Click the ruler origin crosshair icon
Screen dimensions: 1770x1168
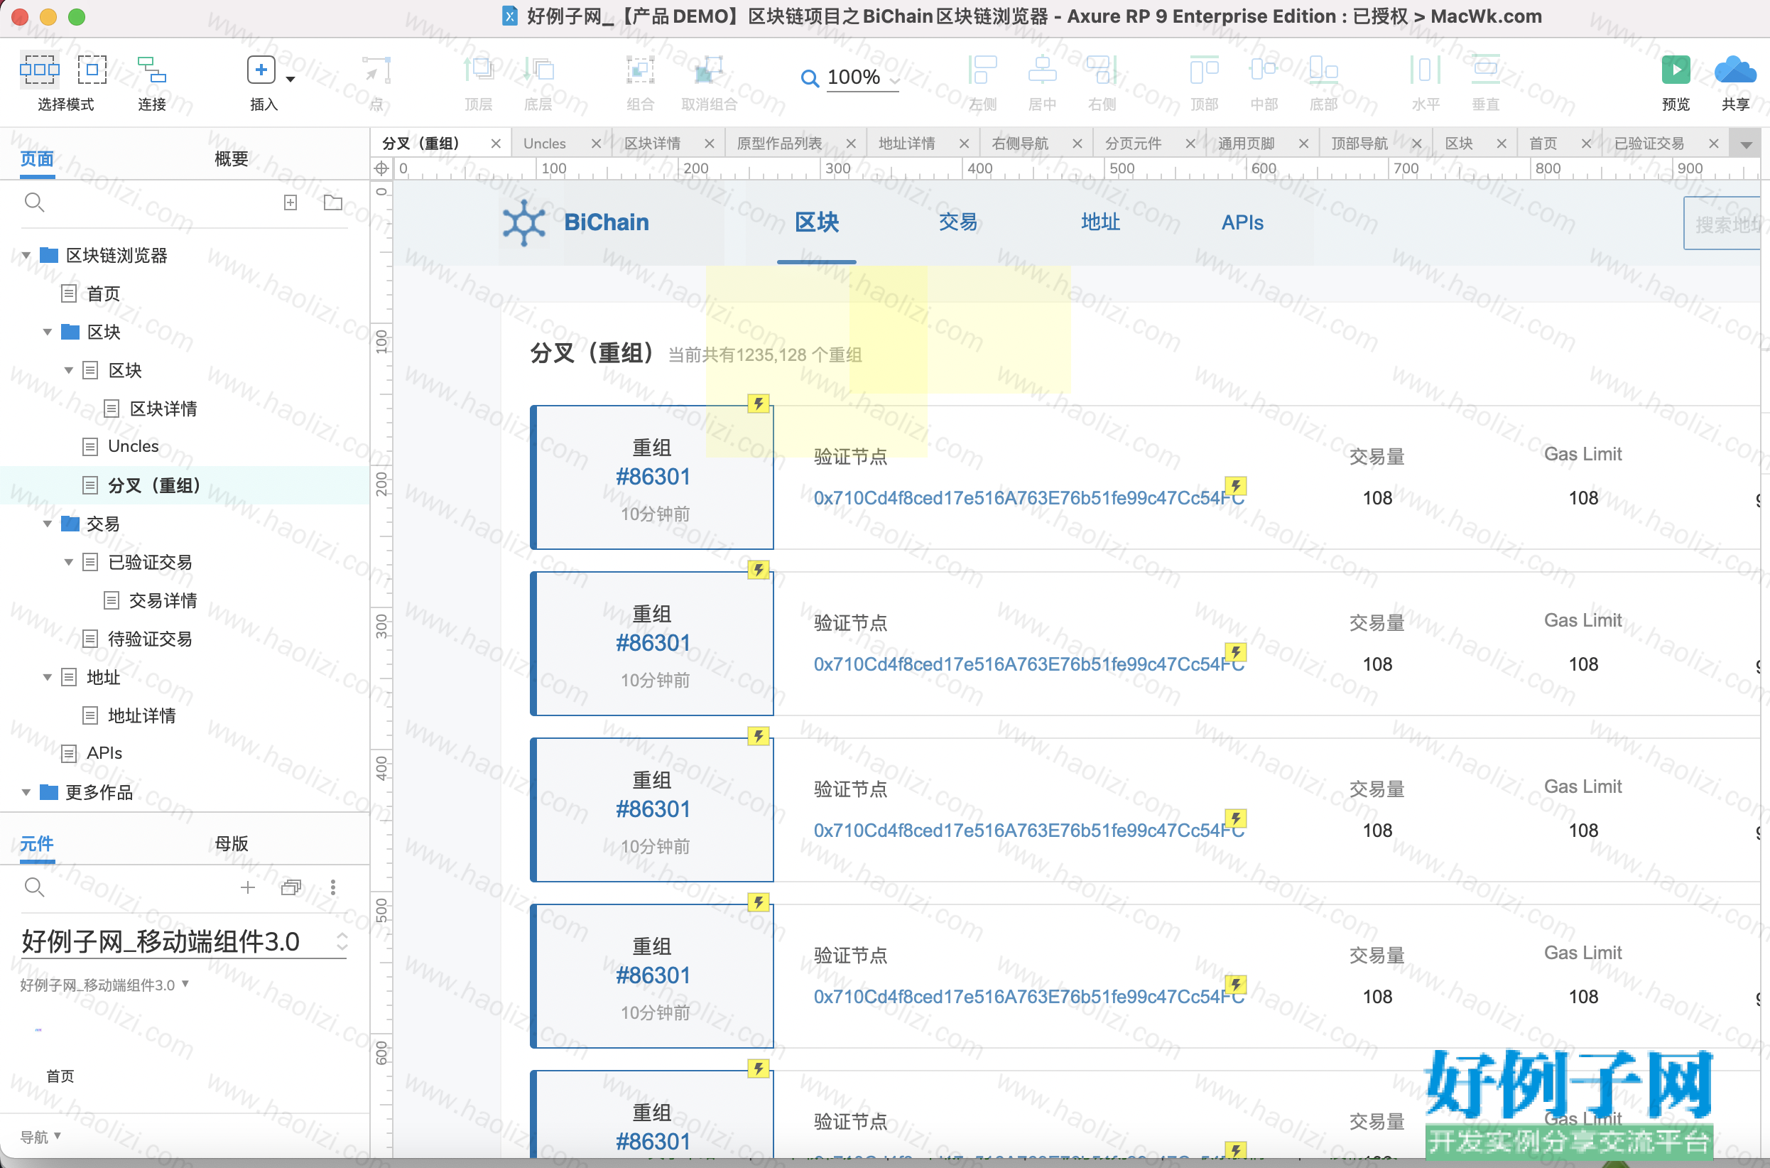tap(381, 168)
